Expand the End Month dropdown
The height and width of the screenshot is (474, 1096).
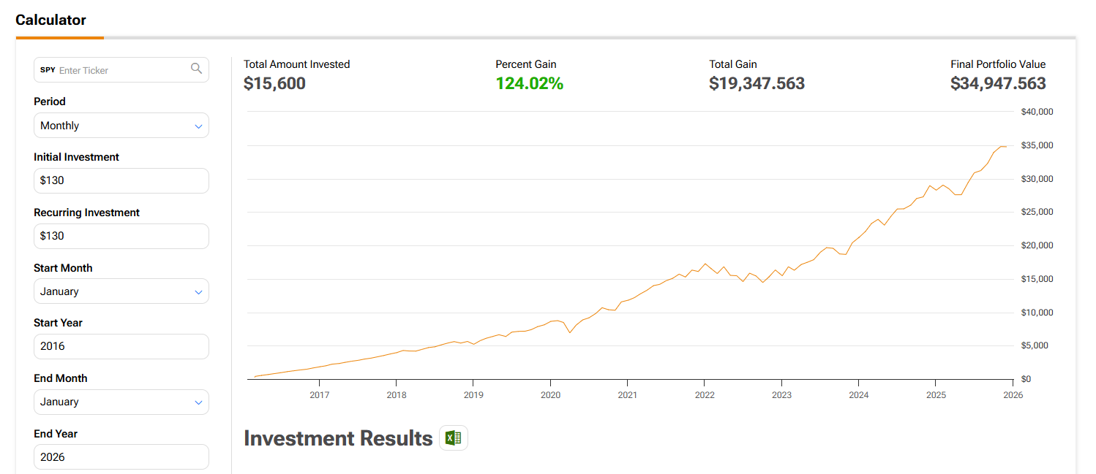121,402
